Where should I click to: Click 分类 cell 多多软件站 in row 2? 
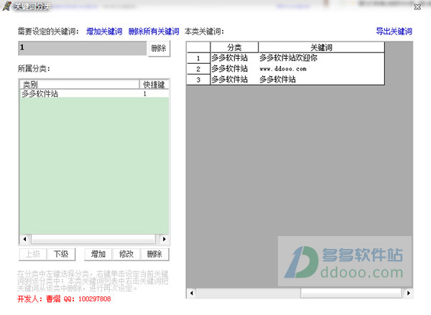click(x=234, y=69)
